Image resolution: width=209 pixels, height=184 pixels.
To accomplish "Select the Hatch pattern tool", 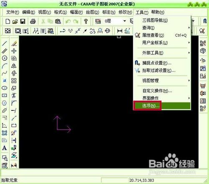I will (x=5, y=133).
